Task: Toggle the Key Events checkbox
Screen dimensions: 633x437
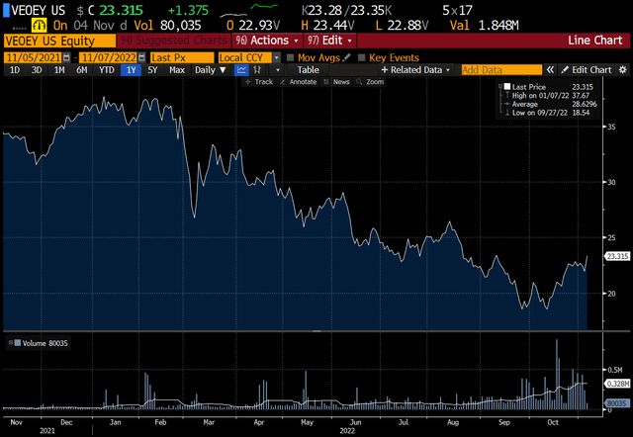Action: (x=361, y=57)
